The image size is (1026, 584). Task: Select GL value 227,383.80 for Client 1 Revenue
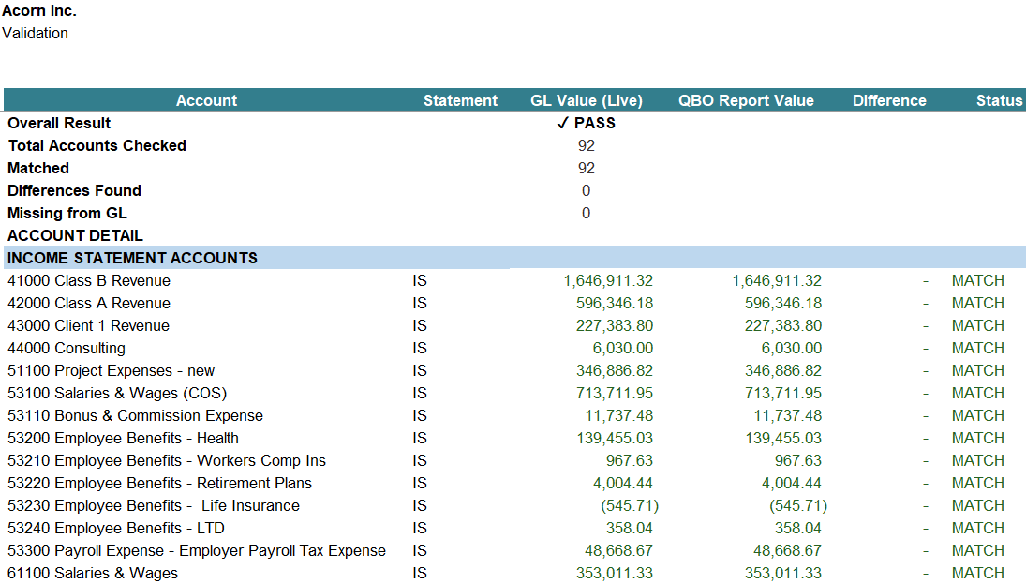pos(614,325)
